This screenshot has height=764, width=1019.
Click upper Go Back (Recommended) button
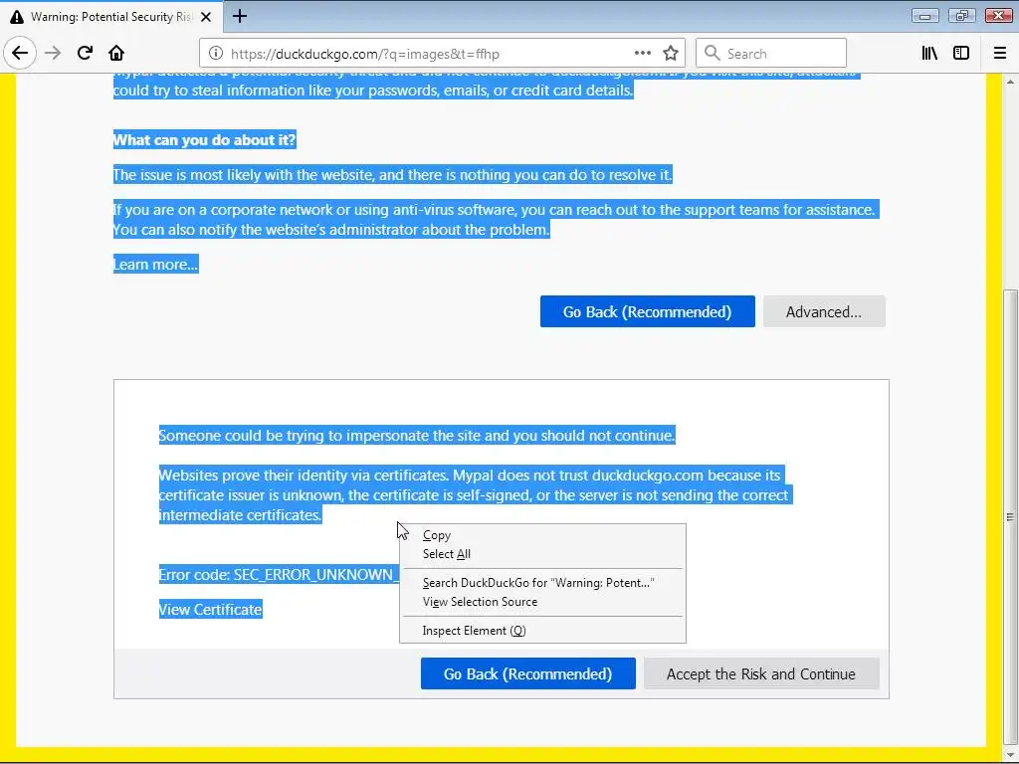click(x=647, y=311)
